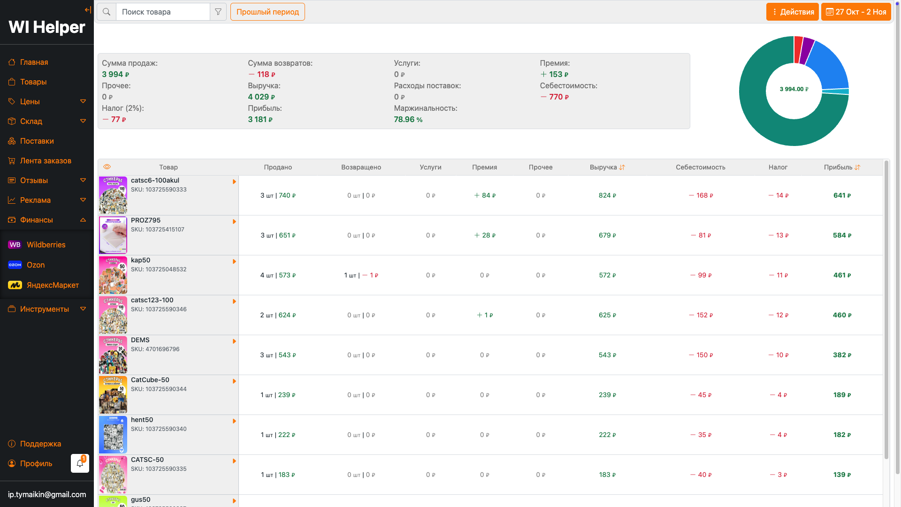
Task: Toggle the Прошлый период comparison
Action: 267,12
